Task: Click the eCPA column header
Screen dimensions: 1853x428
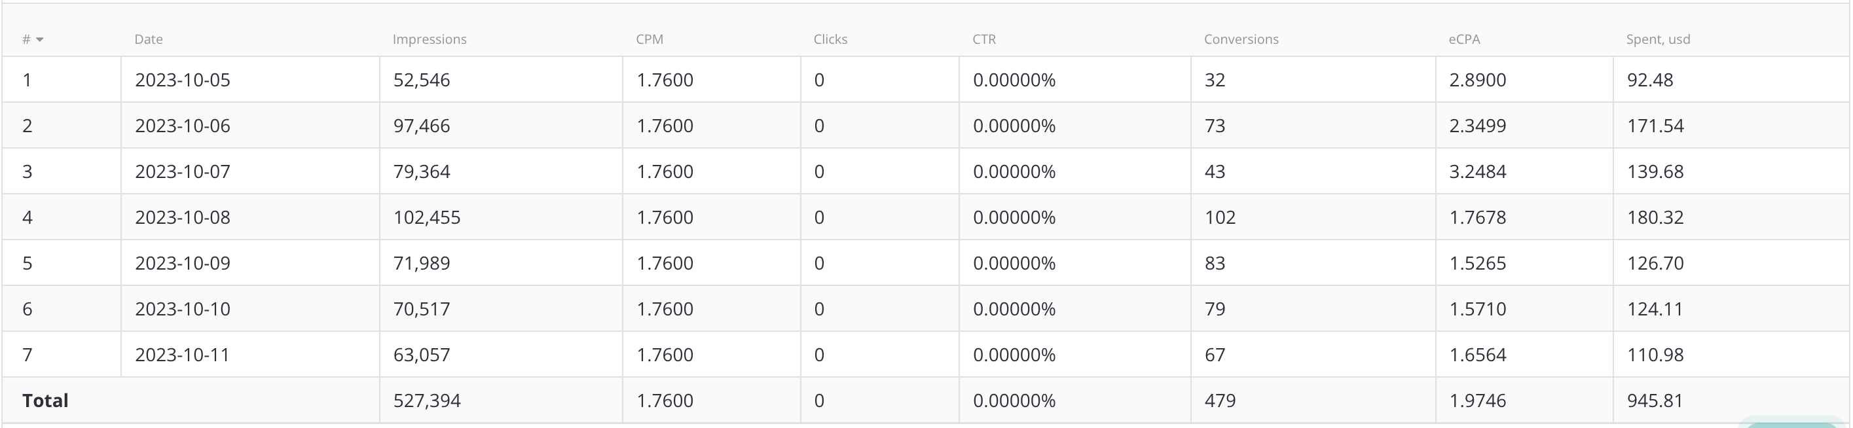Action: pos(1464,39)
